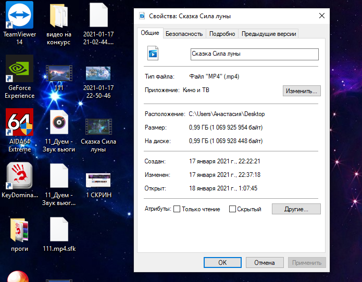Open the Подробно tab

point(222,34)
